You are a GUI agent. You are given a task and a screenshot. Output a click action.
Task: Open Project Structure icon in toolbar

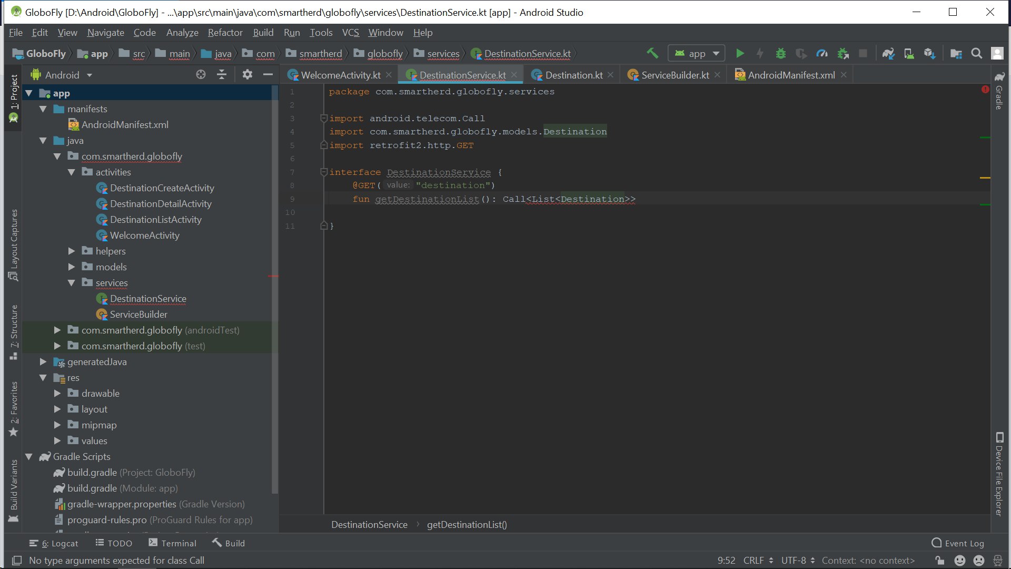click(956, 53)
